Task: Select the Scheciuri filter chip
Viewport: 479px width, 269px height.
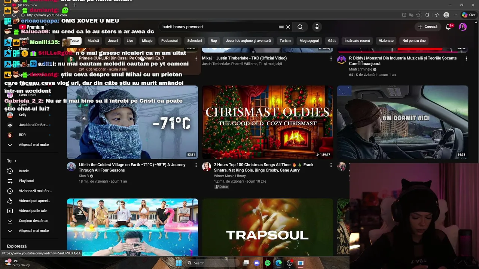Action: click(x=194, y=41)
